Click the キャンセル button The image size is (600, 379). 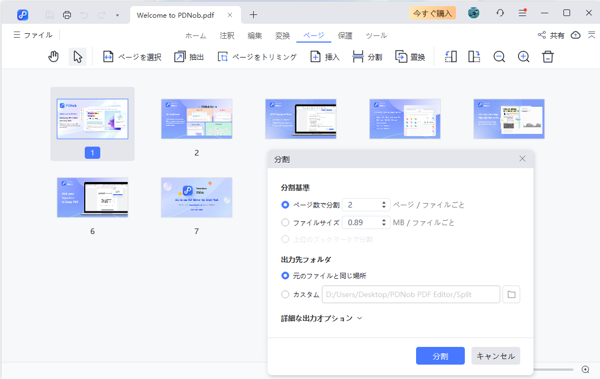pyautogui.click(x=495, y=356)
